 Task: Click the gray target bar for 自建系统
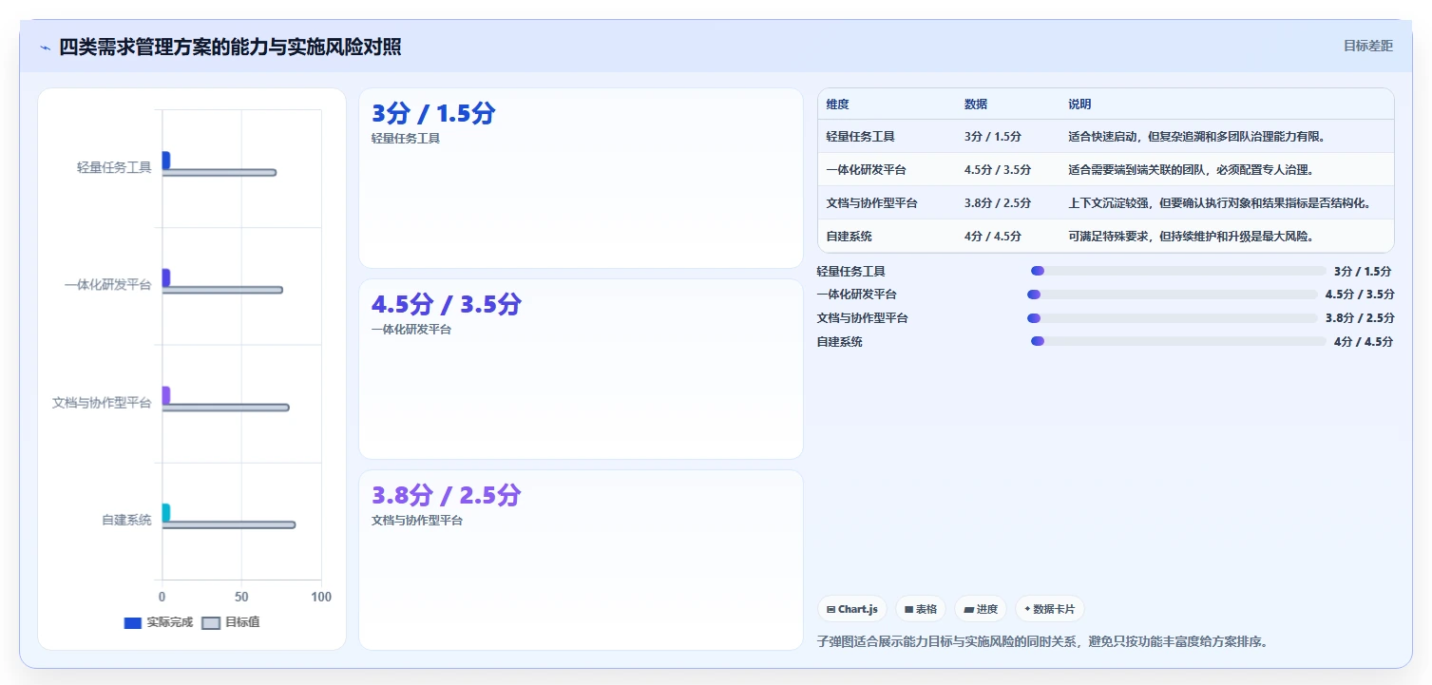(229, 524)
